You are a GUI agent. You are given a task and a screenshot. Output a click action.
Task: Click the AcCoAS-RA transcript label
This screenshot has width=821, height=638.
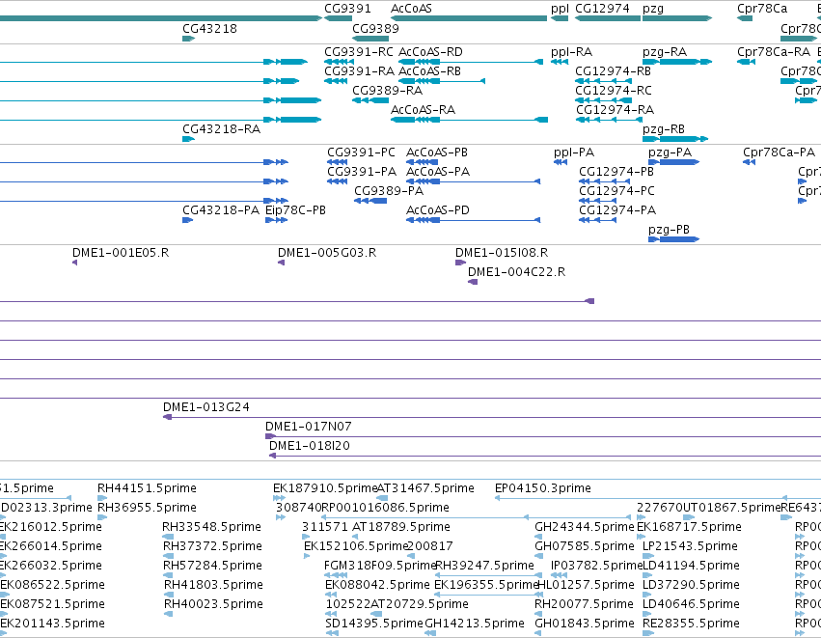(424, 110)
